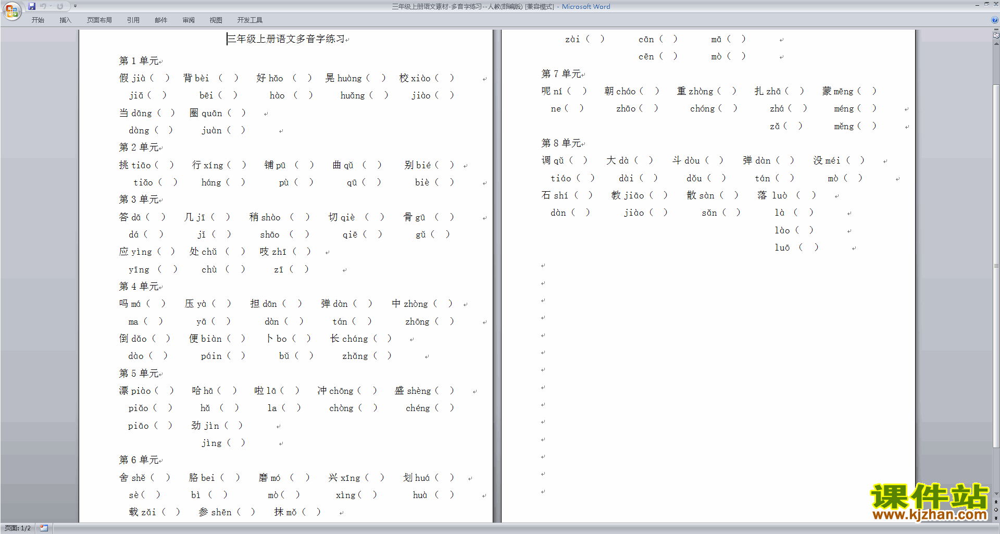The height and width of the screenshot is (534, 1000).
Task: Click the text 压 yà
Action: (195, 304)
